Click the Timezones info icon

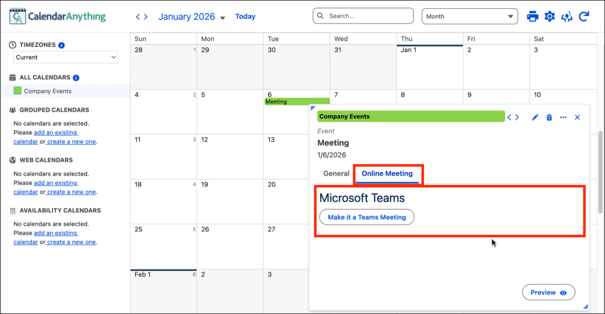point(61,45)
